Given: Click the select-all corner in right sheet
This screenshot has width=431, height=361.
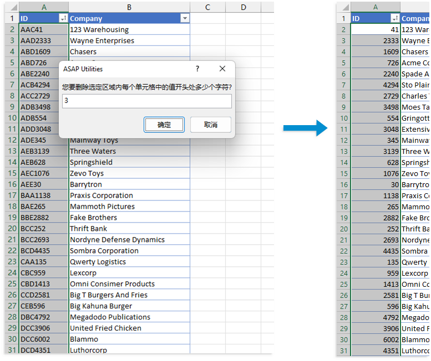Looking at the screenshot, I should [344, 7].
